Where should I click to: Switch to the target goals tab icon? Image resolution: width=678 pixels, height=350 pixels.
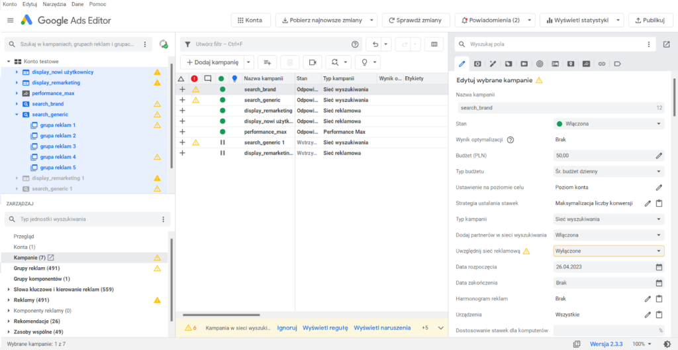tap(540, 64)
